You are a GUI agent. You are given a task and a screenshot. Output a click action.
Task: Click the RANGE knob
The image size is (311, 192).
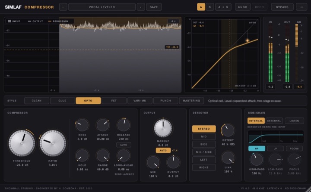click(x=103, y=155)
